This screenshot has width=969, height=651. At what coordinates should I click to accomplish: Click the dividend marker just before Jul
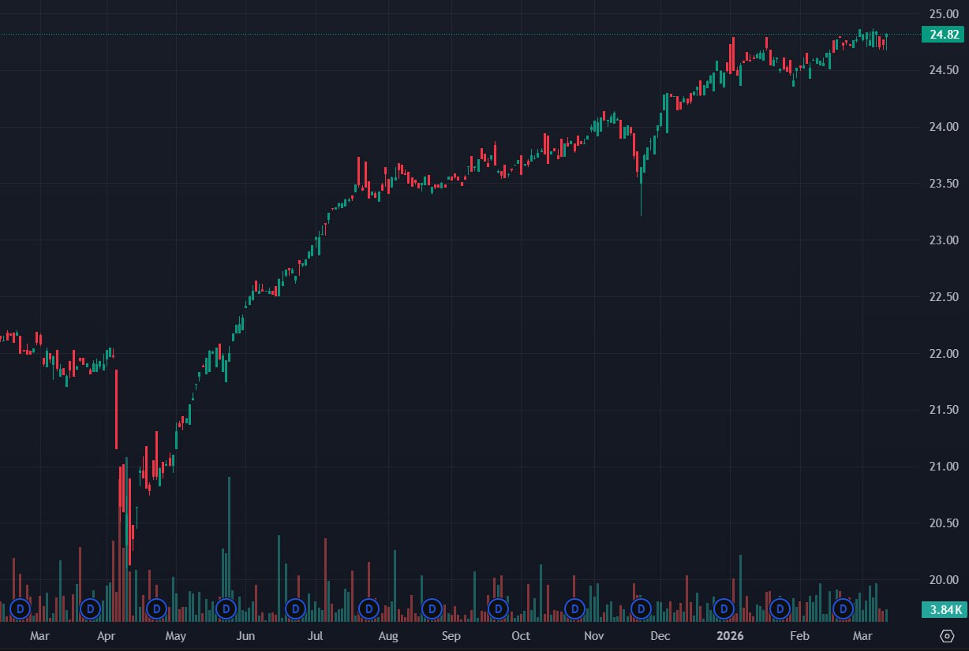tap(296, 608)
